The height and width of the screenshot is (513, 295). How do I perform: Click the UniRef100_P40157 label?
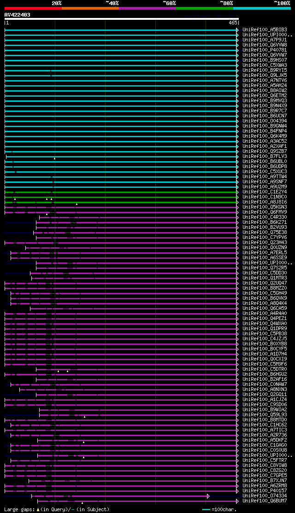(x=265, y=491)
